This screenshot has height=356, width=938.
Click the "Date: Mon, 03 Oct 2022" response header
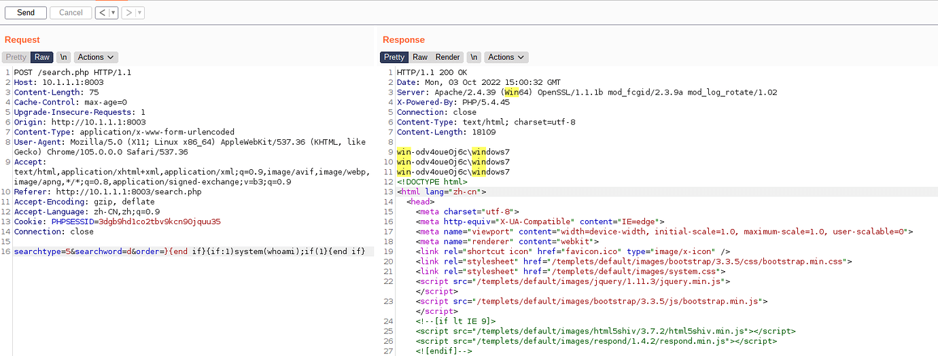click(479, 82)
